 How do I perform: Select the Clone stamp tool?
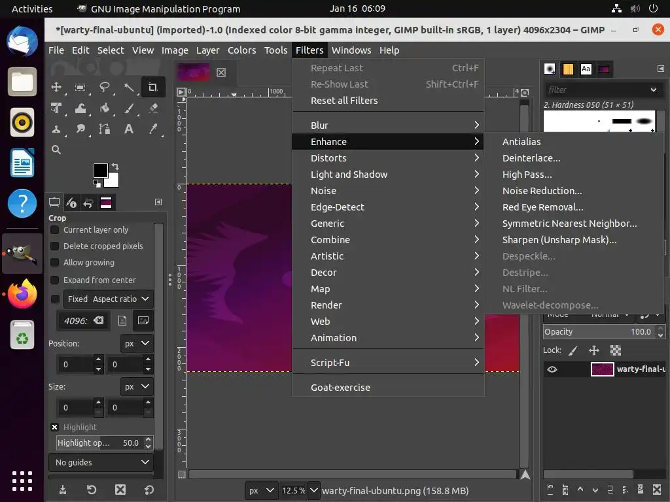point(56,129)
